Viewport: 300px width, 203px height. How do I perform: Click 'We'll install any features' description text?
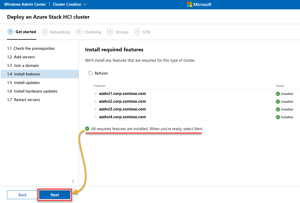coord(140,60)
